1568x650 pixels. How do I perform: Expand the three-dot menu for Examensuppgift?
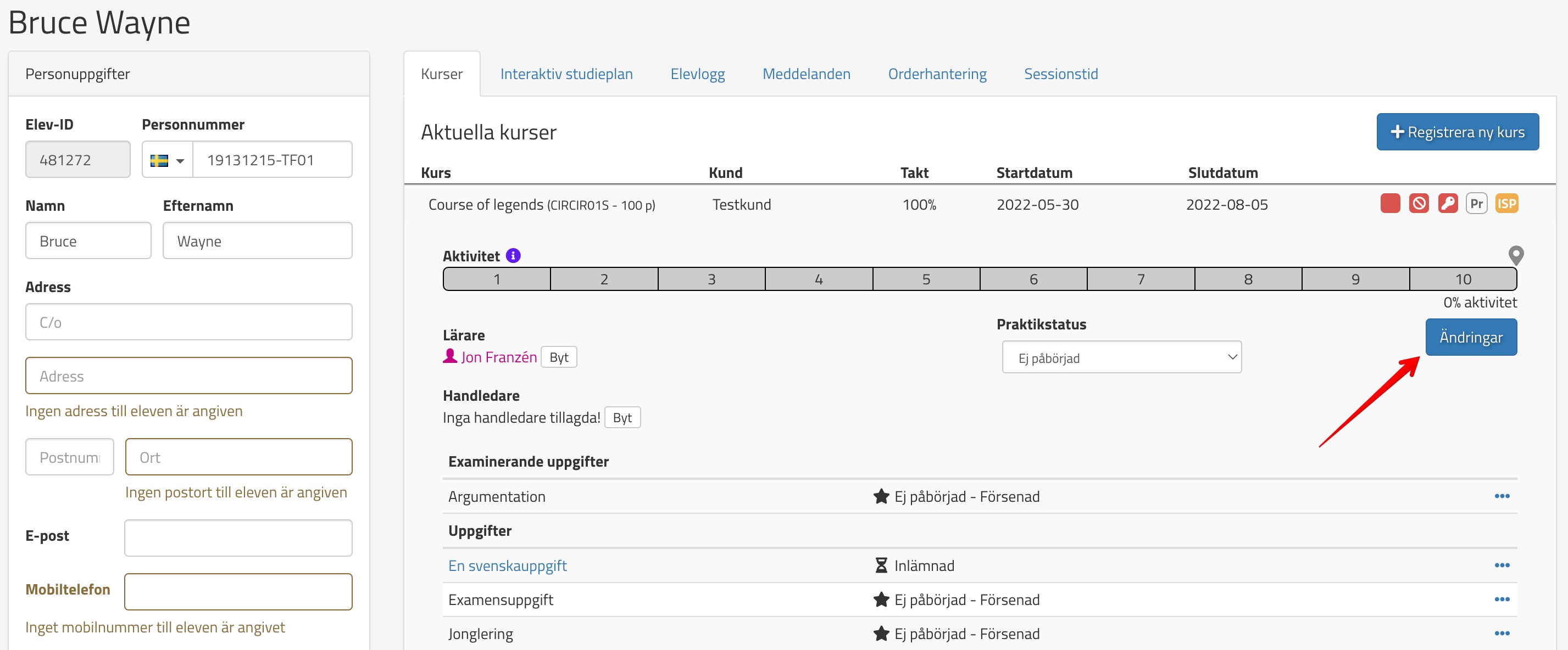tap(1501, 599)
